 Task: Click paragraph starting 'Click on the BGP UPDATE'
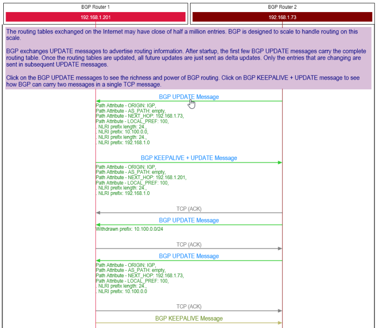coord(183,81)
